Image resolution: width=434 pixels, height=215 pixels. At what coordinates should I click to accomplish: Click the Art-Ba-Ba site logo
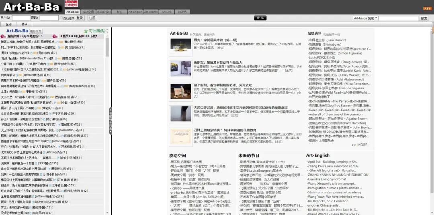coord(31,7)
